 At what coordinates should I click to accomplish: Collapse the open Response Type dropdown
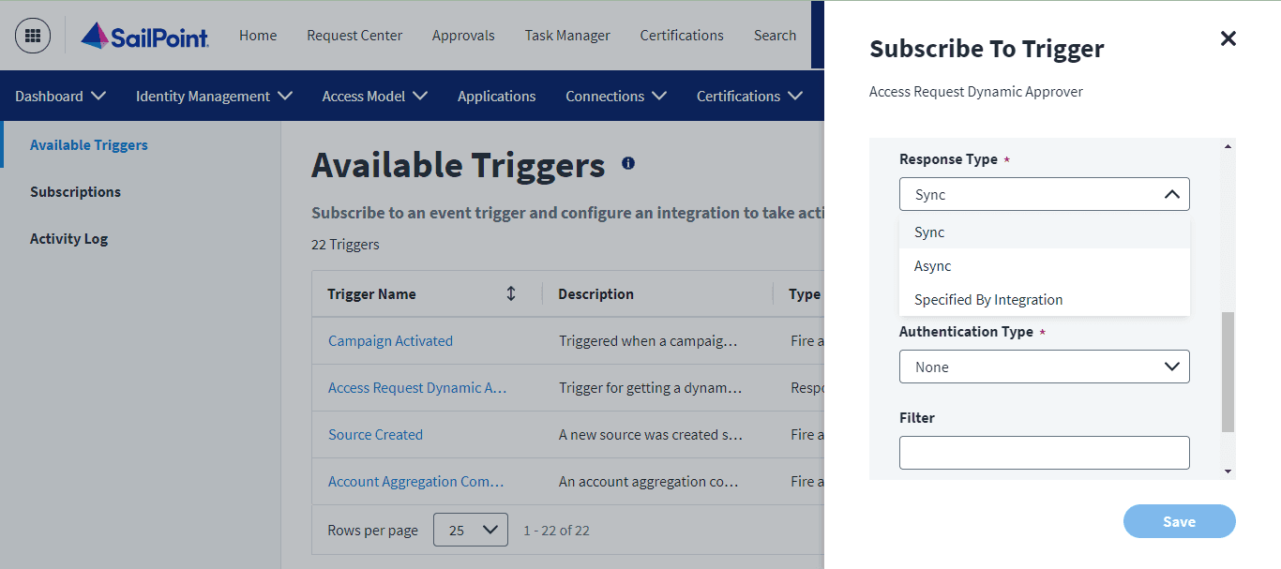[x=1171, y=193]
